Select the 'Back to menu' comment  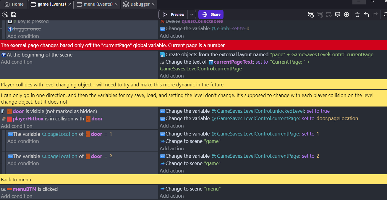[193, 180]
